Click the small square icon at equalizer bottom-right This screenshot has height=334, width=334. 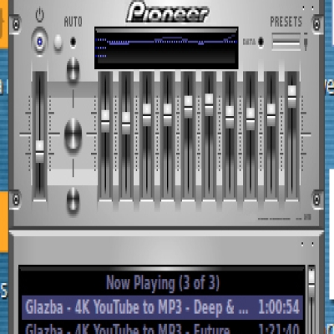[307, 217]
